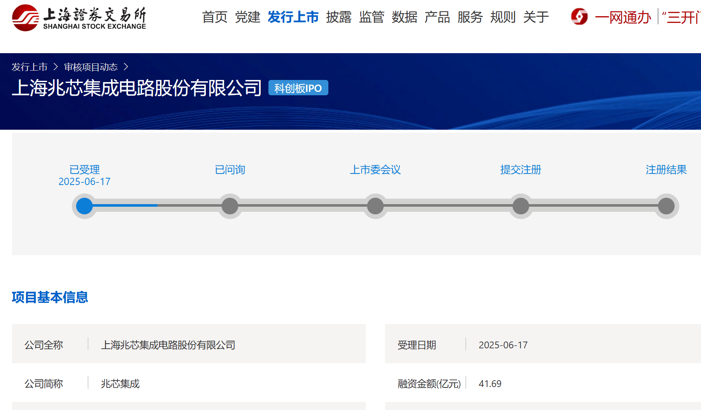Open the 规则 menu item

pos(503,17)
